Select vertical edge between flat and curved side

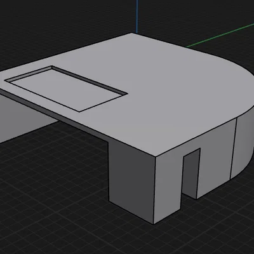pyautogui.click(x=233, y=148)
